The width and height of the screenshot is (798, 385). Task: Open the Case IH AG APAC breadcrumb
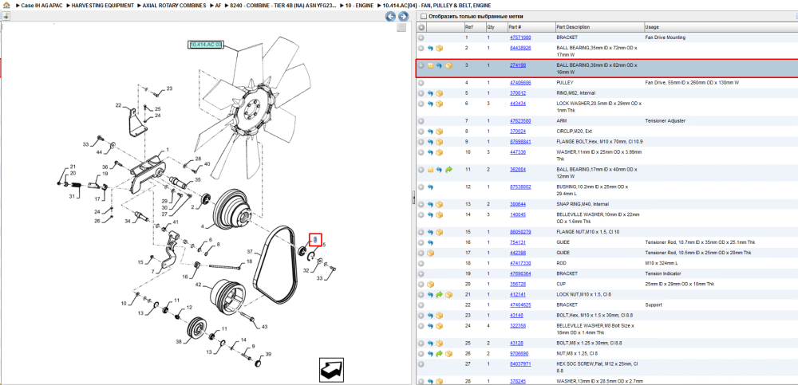[40, 5]
